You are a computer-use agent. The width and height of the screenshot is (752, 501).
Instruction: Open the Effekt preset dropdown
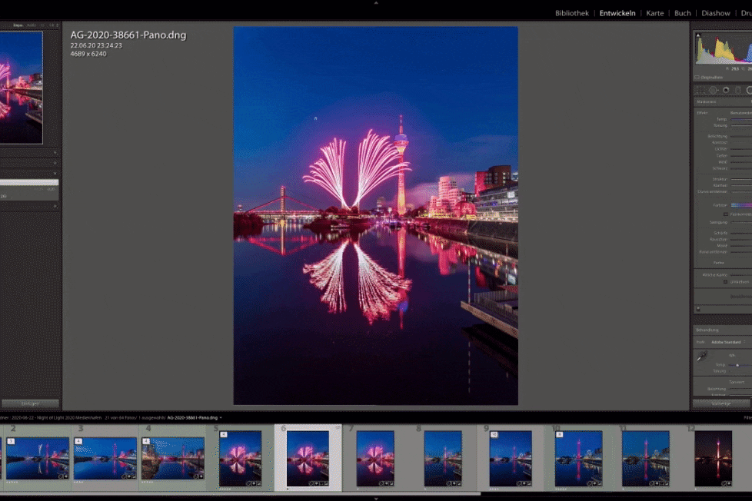click(x=741, y=113)
